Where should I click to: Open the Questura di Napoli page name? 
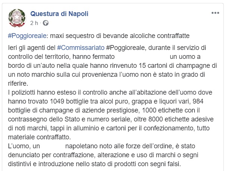click(x=59, y=14)
